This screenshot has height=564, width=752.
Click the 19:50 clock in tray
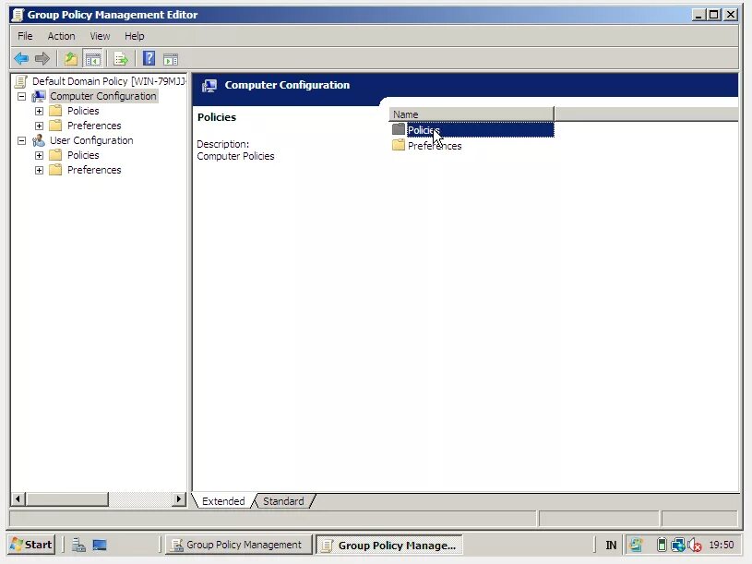point(721,545)
